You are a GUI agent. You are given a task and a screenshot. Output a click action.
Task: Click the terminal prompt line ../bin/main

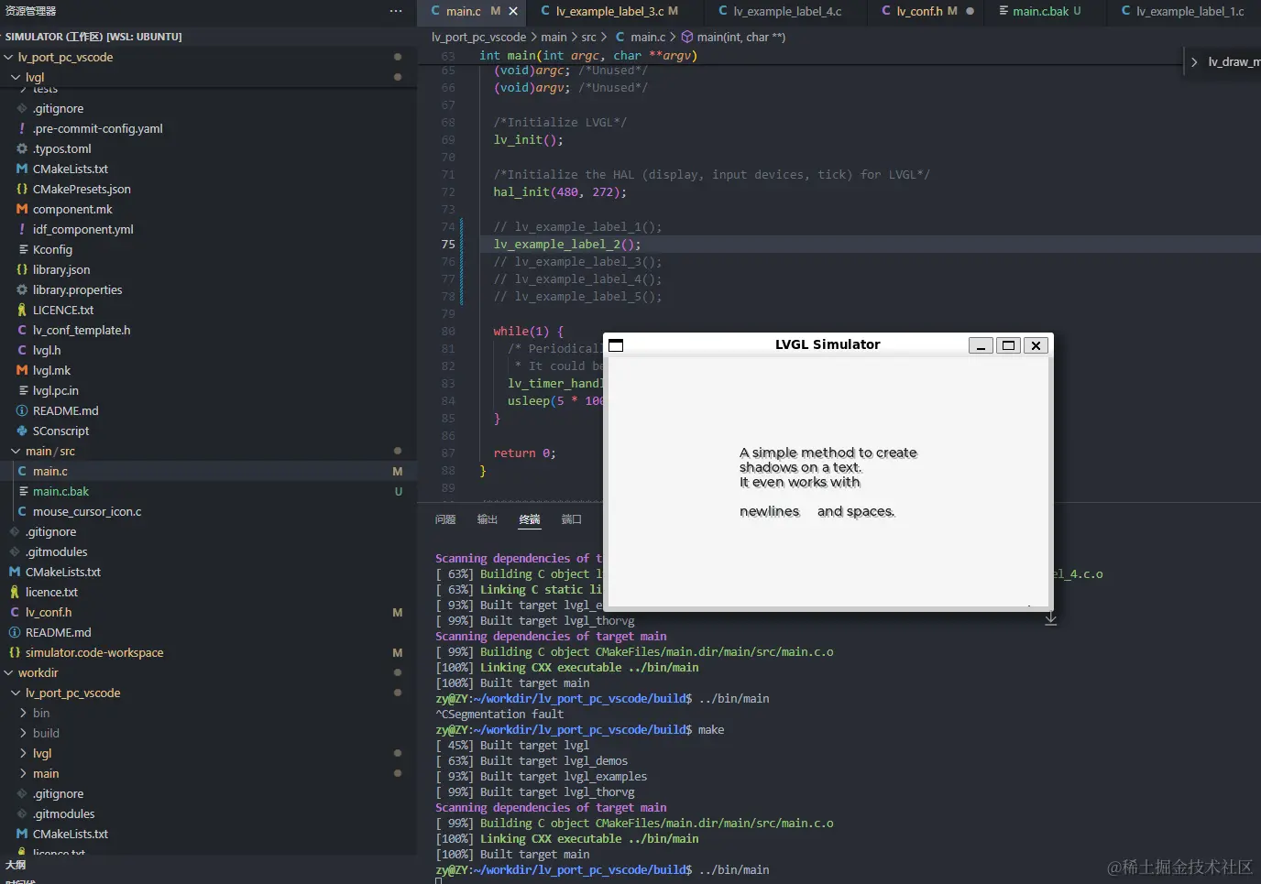tap(602, 870)
